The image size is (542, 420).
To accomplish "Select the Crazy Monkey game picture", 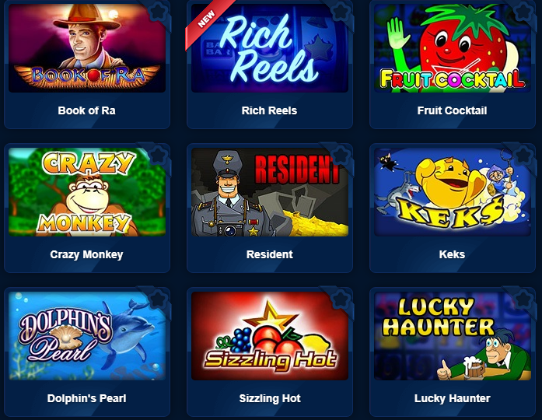I will click(87, 192).
